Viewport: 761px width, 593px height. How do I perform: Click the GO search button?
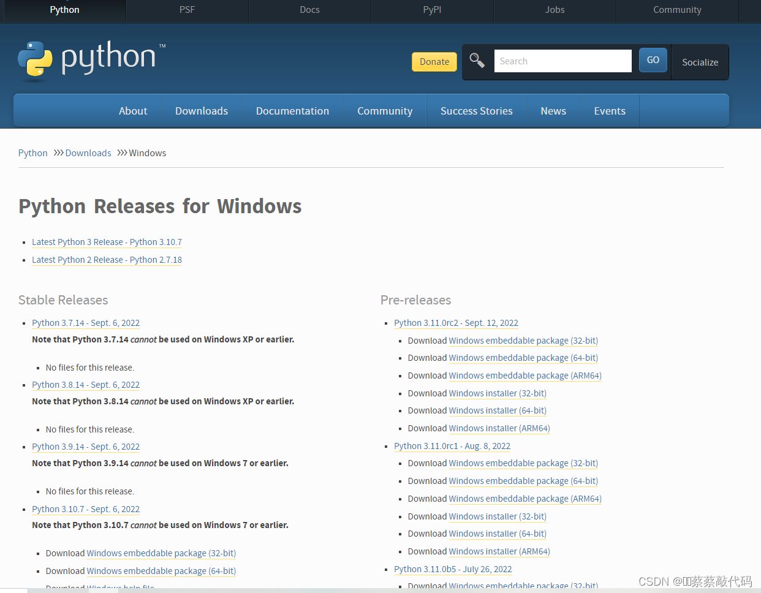tap(653, 60)
